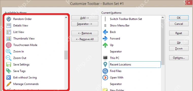Select the 'Zoom Out' entry text

click(20, 58)
